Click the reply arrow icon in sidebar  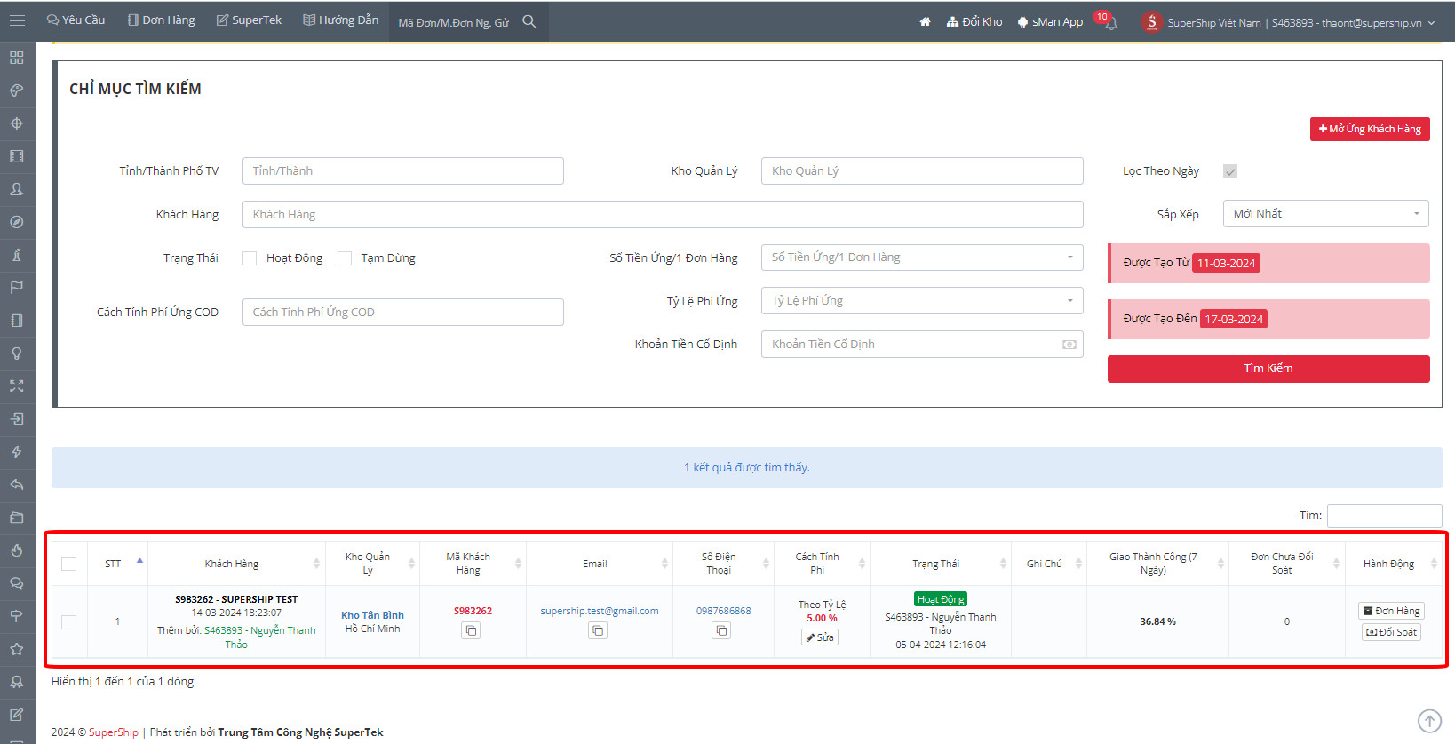point(17,485)
